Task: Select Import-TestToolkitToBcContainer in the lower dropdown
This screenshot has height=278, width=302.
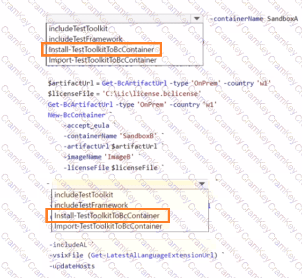Action: (x=108, y=226)
